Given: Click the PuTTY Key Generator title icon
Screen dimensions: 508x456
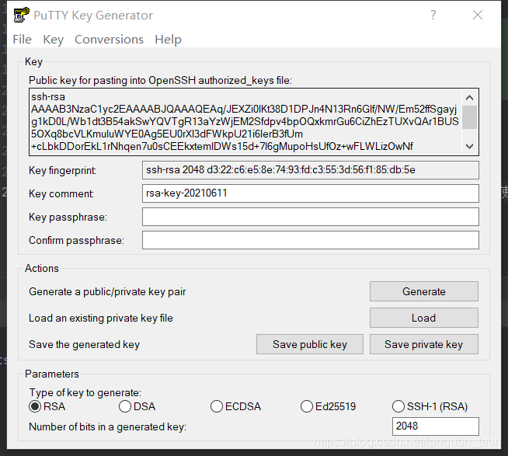Looking at the screenshot, I should 22,15.
